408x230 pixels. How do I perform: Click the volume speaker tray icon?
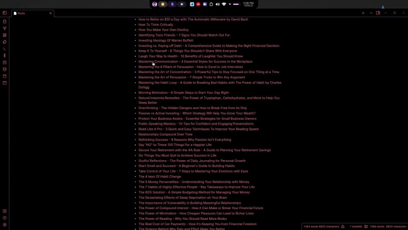(217, 4)
